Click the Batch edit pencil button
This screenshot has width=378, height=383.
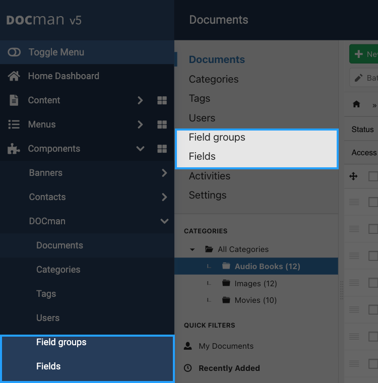tap(364, 78)
